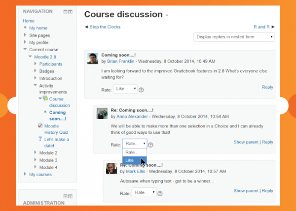Click Reply link on Brian Franklin's post

tap(267, 87)
